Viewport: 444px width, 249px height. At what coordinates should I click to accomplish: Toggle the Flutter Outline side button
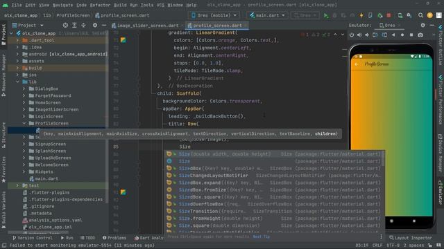point(441,45)
